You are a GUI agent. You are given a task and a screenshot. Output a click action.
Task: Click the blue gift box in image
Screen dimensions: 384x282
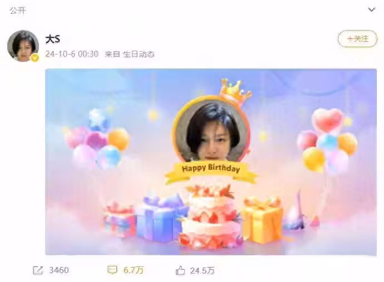click(x=160, y=217)
